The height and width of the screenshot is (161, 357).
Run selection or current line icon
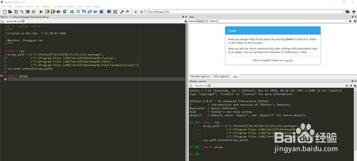click(x=59, y=12)
